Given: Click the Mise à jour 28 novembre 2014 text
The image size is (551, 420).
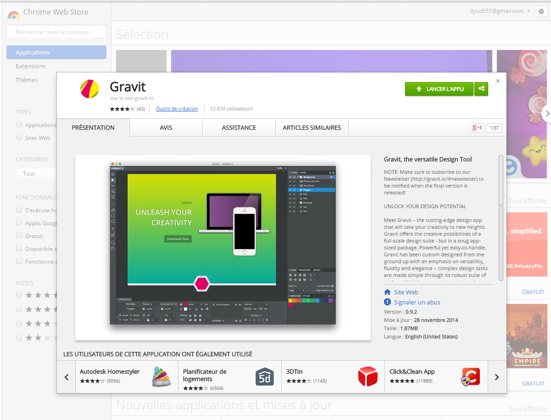Looking at the screenshot, I should [x=421, y=320].
